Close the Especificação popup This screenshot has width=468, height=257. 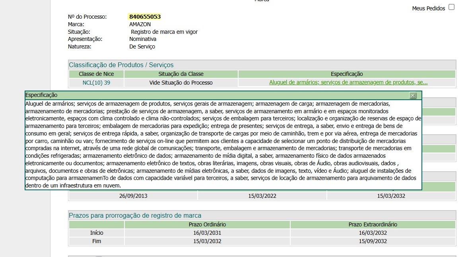413,95
